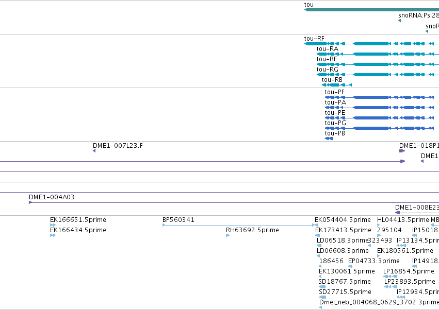Select the EK173413.5prime label
This screenshot has width=439, height=310.
point(343,230)
